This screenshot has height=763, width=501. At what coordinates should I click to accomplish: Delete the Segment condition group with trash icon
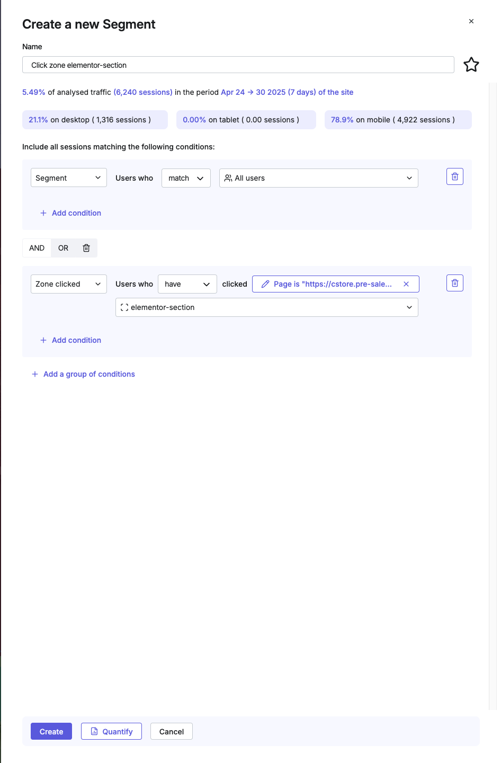click(x=455, y=176)
